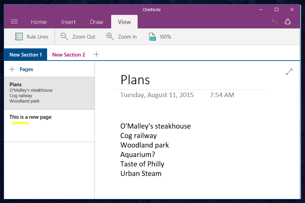Click the plus icon beside Pages

tap(12, 69)
